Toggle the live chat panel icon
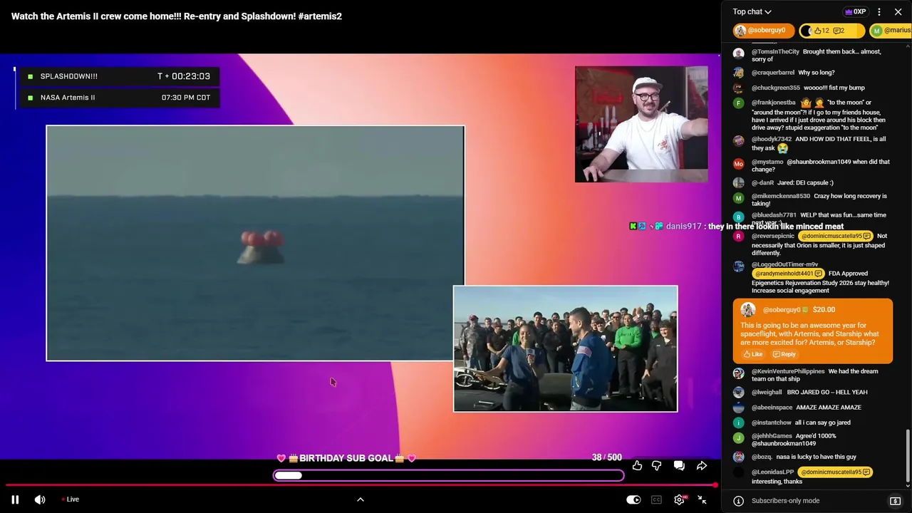The height and width of the screenshot is (513, 912). pos(679,465)
